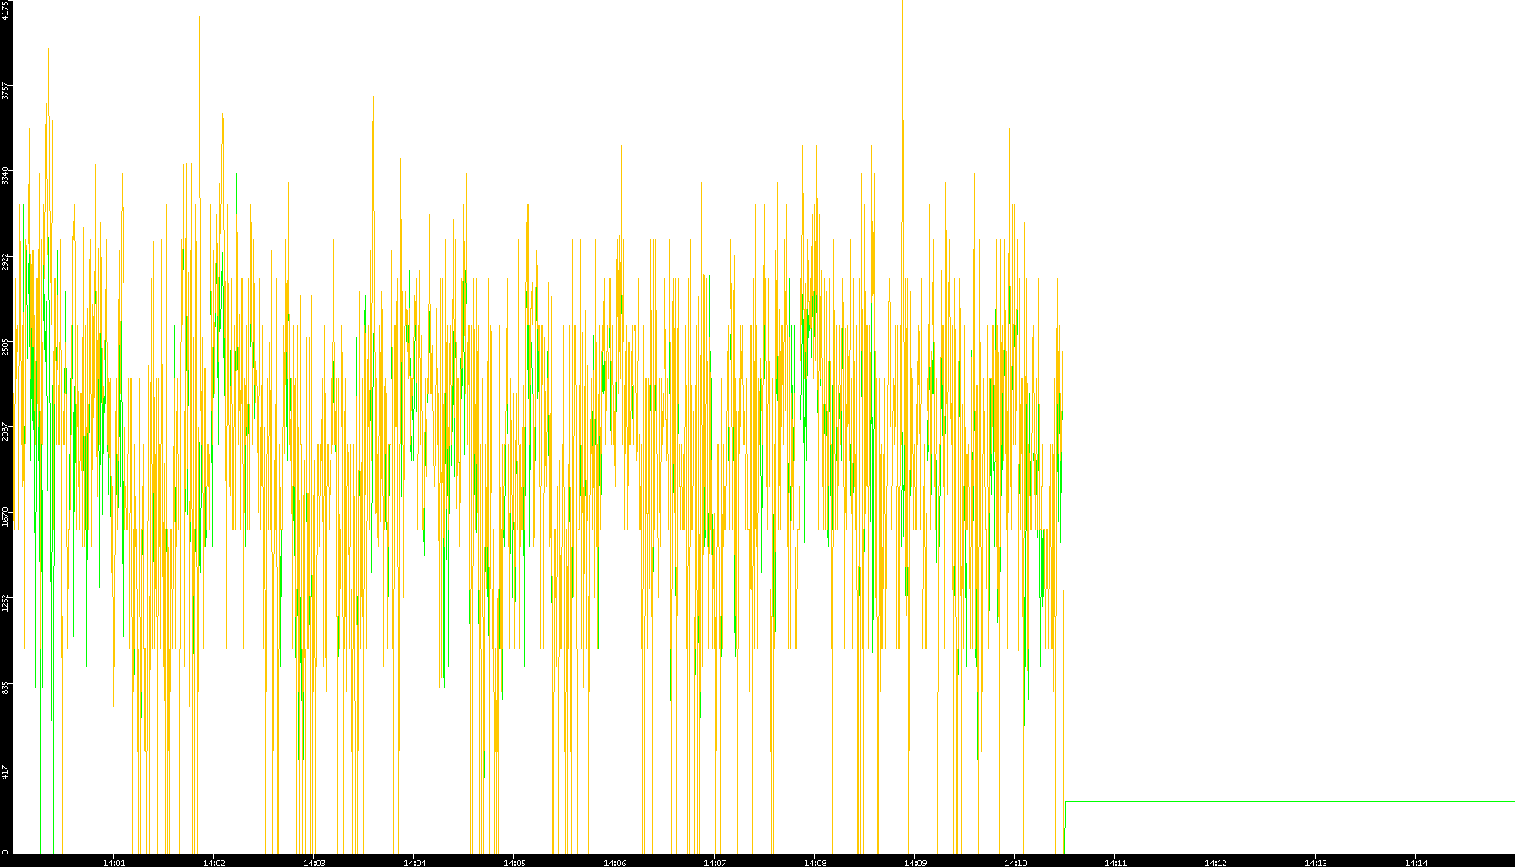The image size is (1515, 867).
Task: Click the 2087 y-axis label
Action: click(x=6, y=431)
